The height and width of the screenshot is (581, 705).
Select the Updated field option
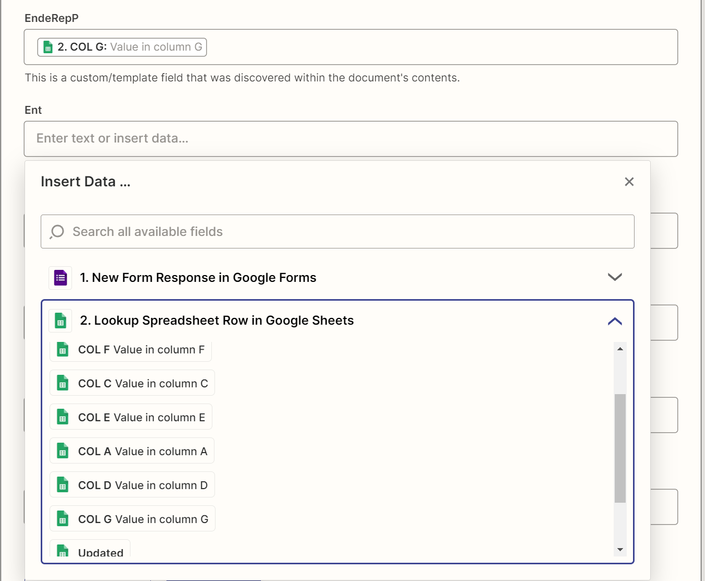point(90,549)
